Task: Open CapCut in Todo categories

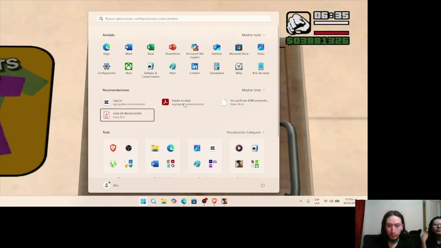Action: (213, 148)
